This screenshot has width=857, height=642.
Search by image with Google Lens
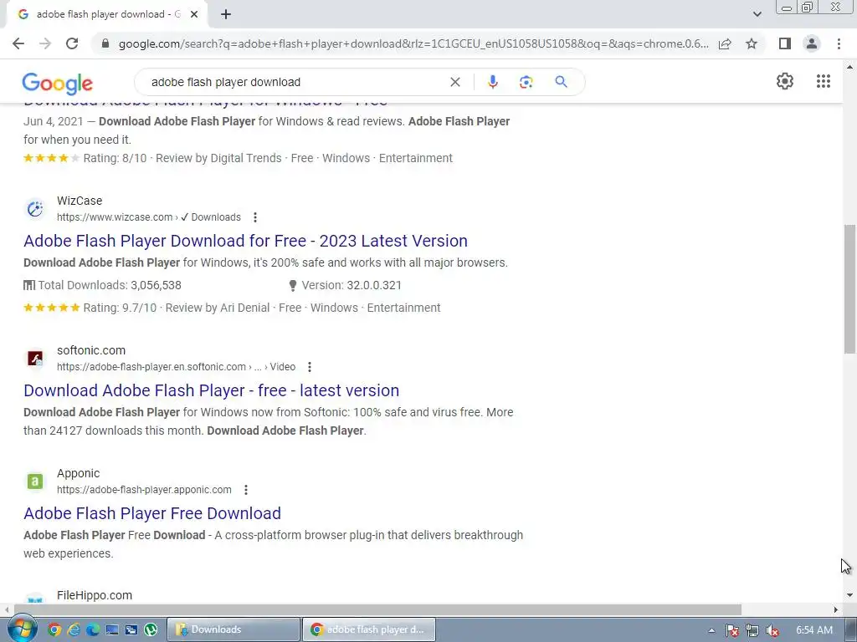click(x=526, y=82)
